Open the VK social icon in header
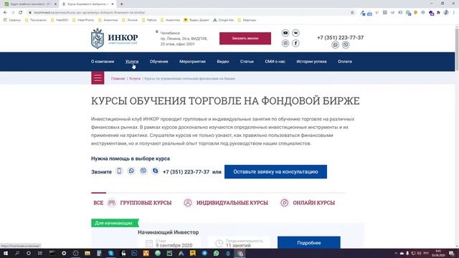This screenshot has height=258, width=459. 295,33
